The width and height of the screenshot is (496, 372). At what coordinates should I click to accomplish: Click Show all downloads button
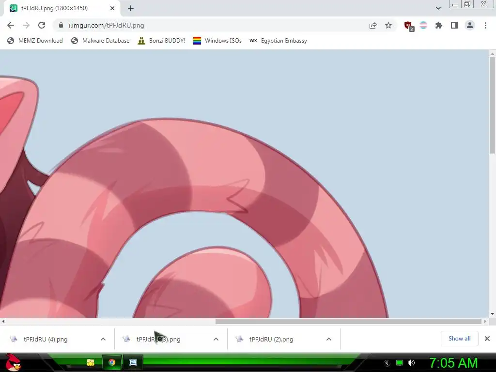[459, 339]
